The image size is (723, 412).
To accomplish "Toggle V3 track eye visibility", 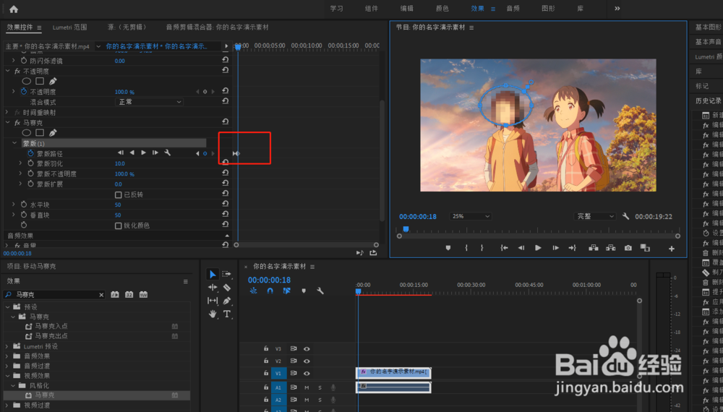I will click(307, 349).
